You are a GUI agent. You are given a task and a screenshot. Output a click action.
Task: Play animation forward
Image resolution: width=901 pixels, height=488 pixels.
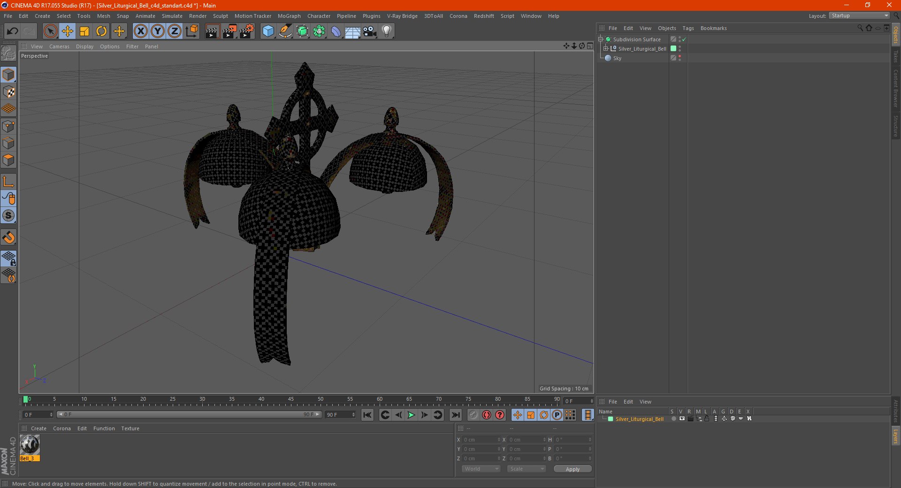point(411,415)
